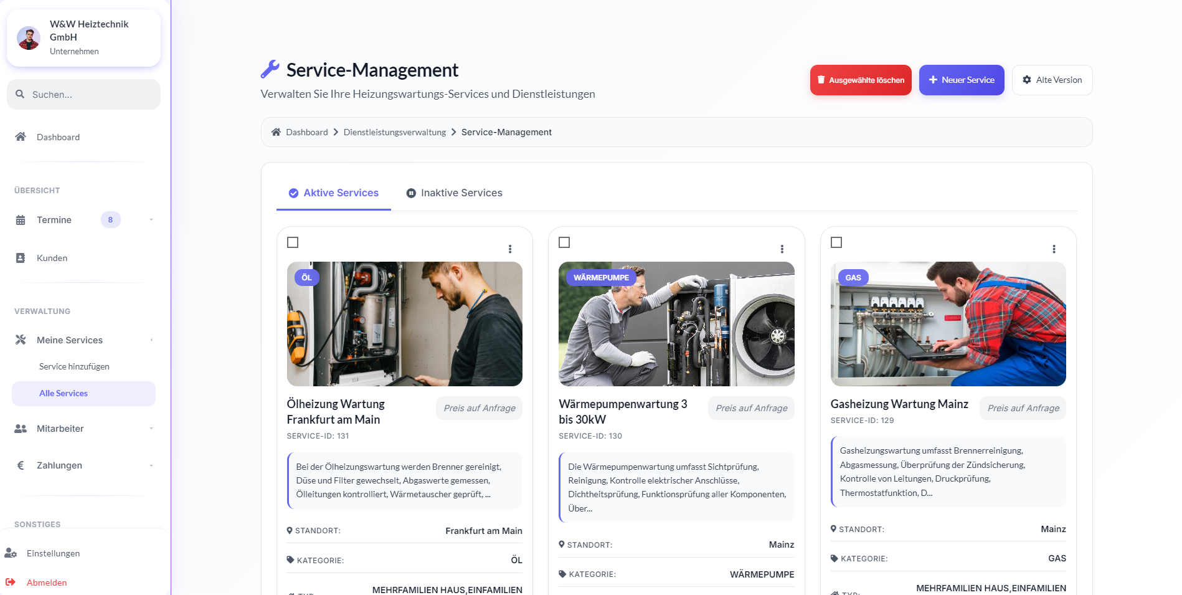Click the gear icon on Alte Version button
Image resolution: width=1182 pixels, height=595 pixels.
1027,80
